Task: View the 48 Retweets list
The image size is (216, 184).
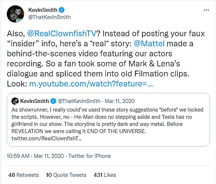Action: coord(23,175)
